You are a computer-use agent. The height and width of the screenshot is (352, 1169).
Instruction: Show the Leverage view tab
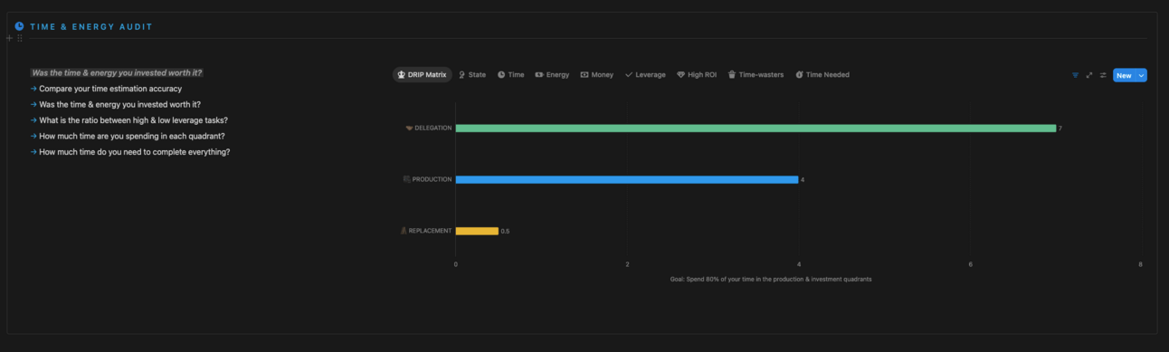coord(645,75)
